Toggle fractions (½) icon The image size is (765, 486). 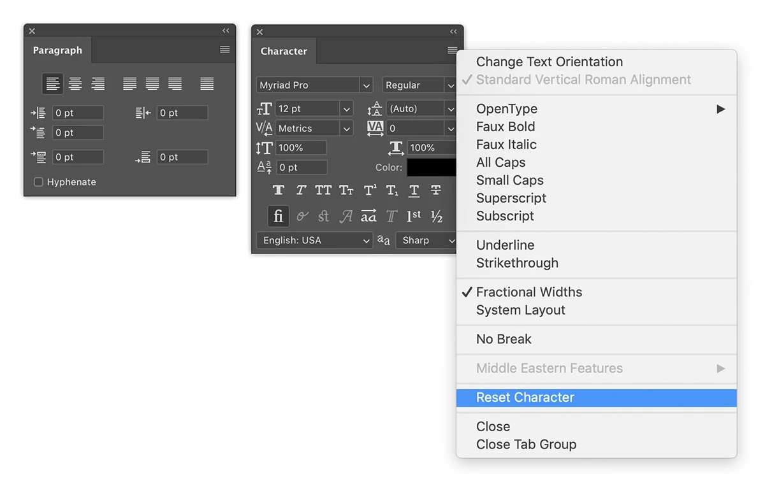(x=437, y=217)
